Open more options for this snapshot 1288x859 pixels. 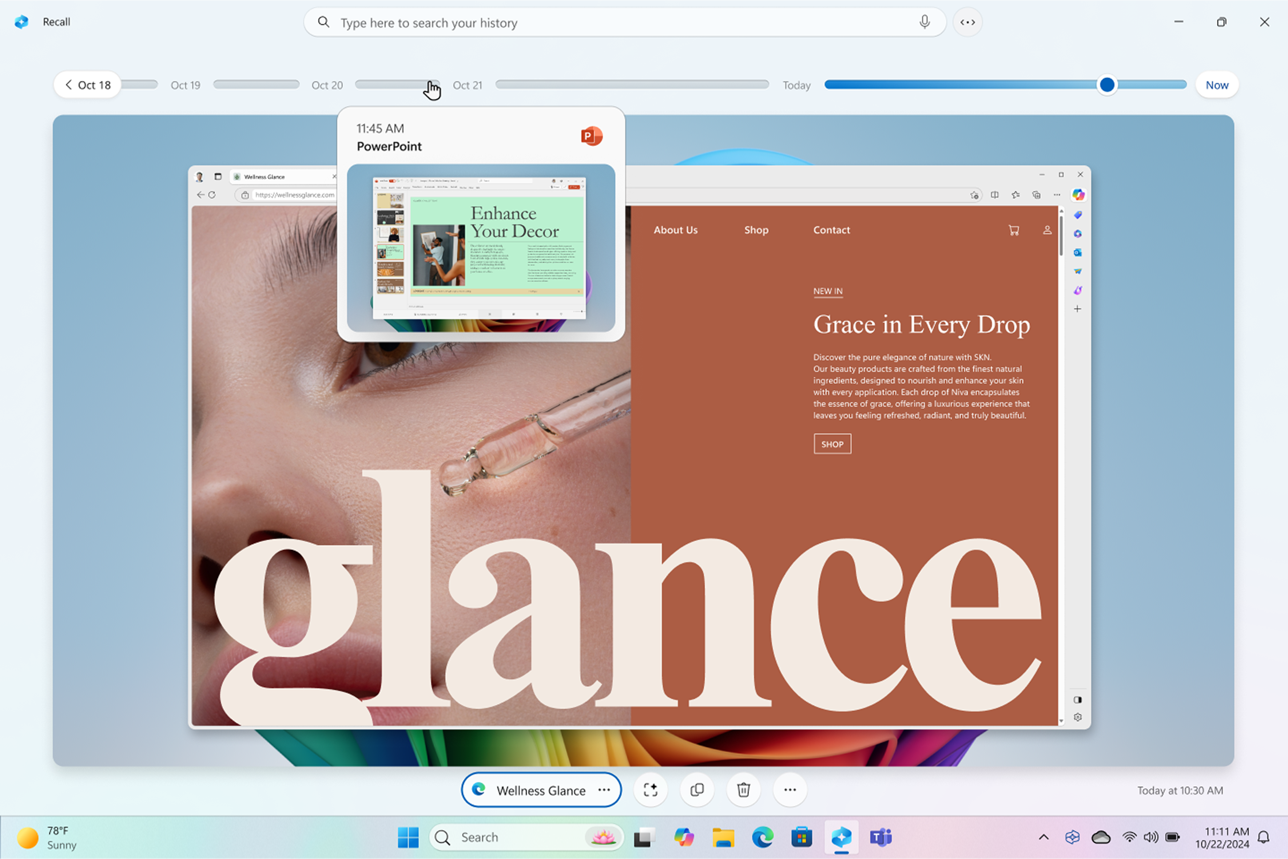click(790, 789)
